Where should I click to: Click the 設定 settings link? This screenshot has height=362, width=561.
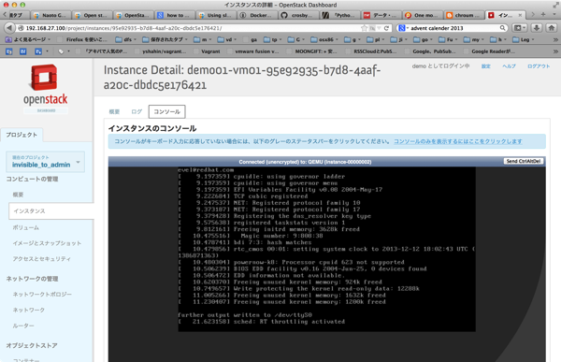[x=485, y=66]
